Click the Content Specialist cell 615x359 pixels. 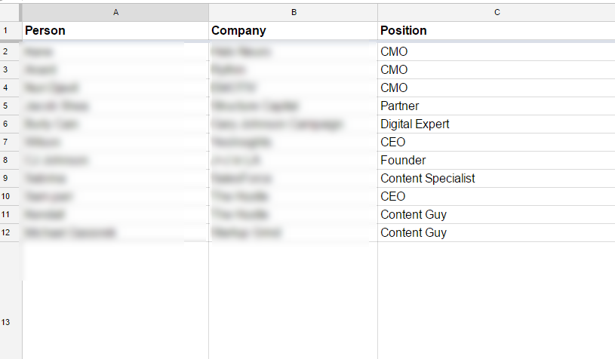[497, 178]
